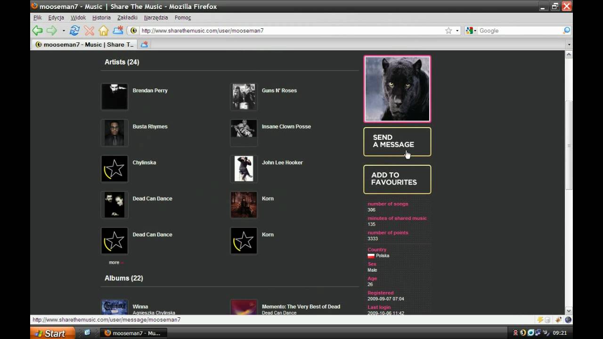Click the John Lee Hooker thumbnail
This screenshot has height=339, width=603.
[244, 169]
